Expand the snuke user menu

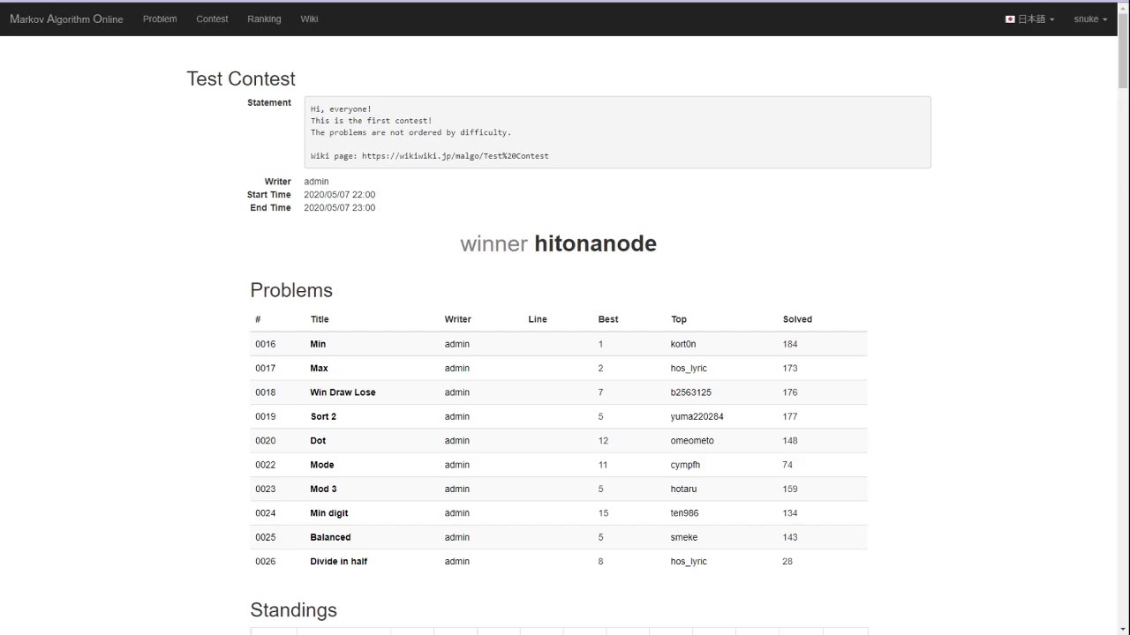tap(1090, 19)
